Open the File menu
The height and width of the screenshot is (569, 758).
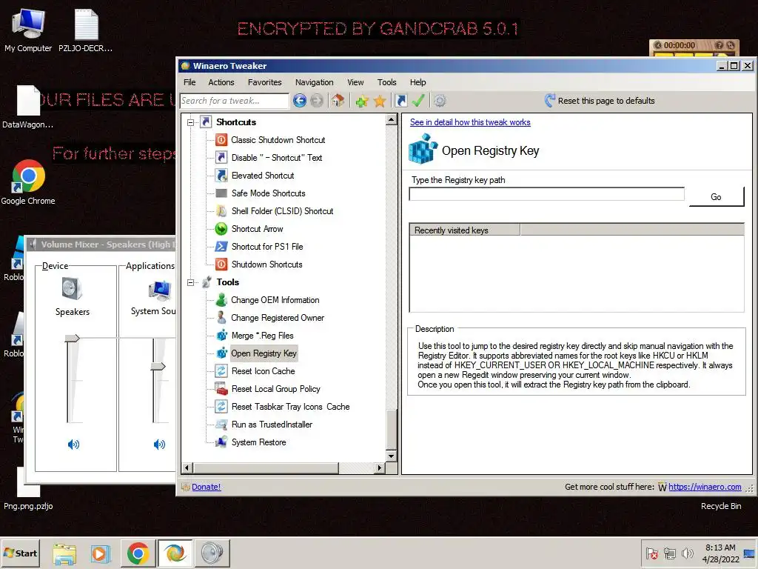(x=189, y=82)
